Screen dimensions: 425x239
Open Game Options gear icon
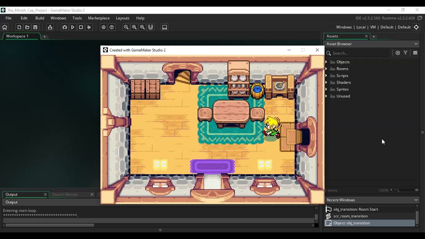pos(104,27)
